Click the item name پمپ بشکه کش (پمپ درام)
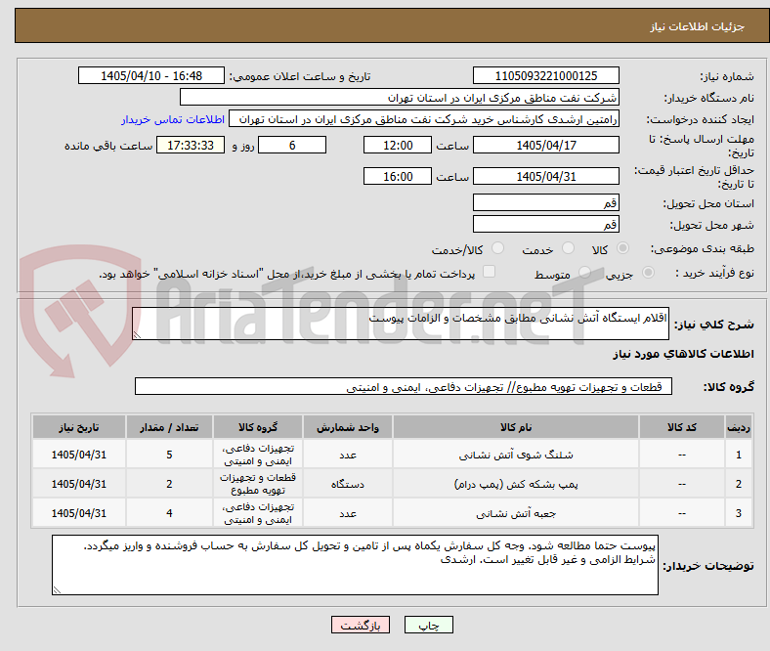770x651 pixels. (516, 484)
